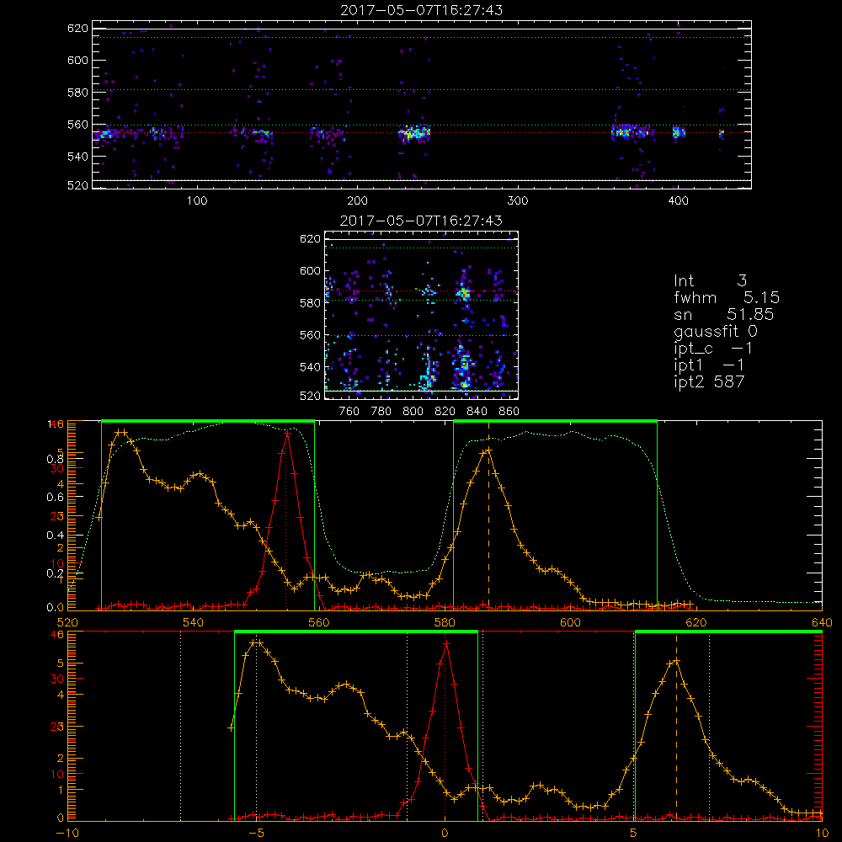Click the '100' x-axis label of top plot

pos(197,201)
